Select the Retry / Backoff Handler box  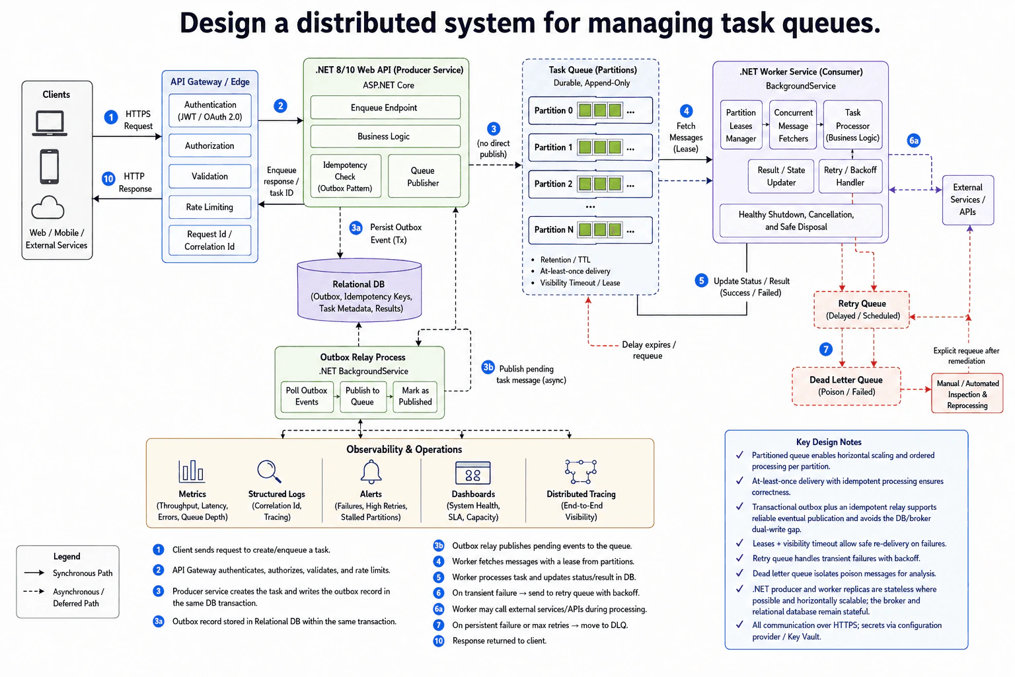tap(850, 176)
